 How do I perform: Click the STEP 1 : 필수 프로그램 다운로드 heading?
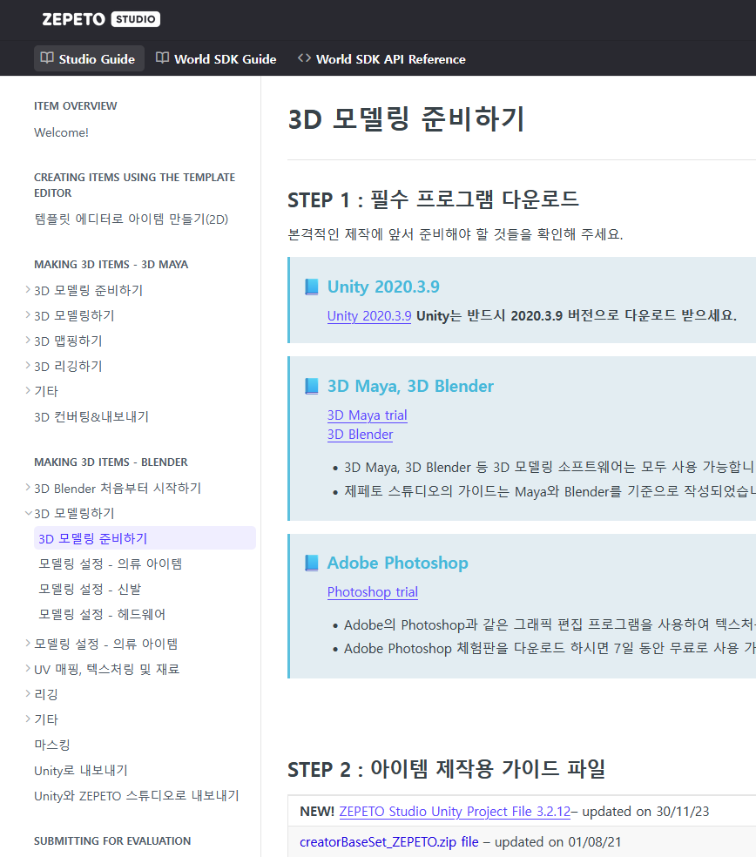click(433, 199)
